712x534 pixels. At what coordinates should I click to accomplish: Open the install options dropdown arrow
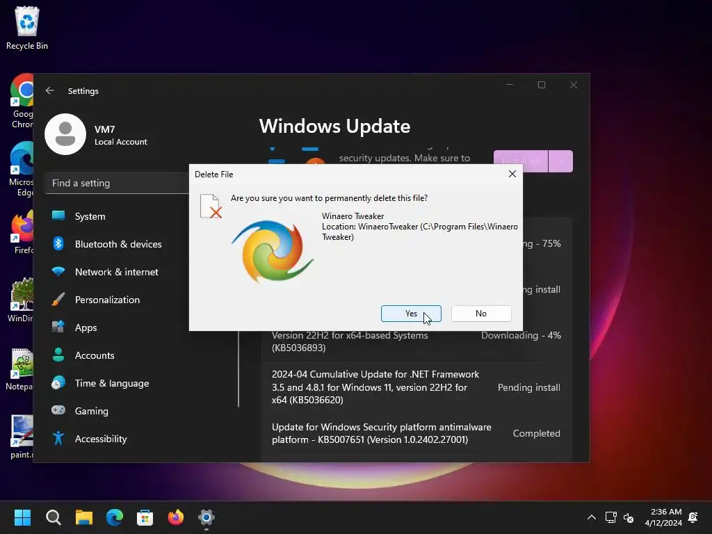tap(561, 161)
